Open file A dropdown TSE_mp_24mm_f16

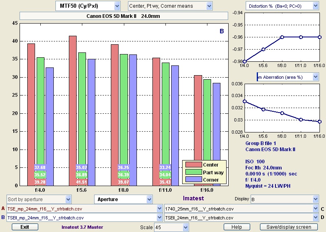pos(84,208)
